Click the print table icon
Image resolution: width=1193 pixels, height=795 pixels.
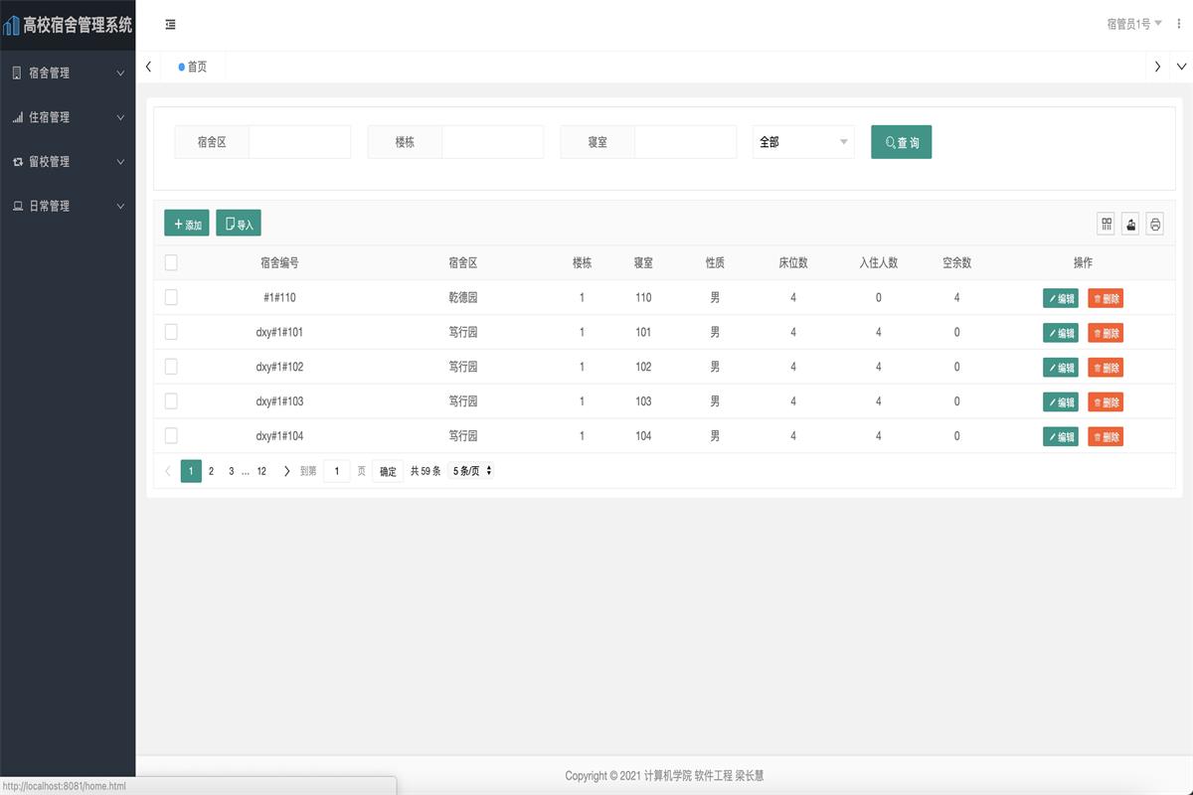coord(1154,224)
